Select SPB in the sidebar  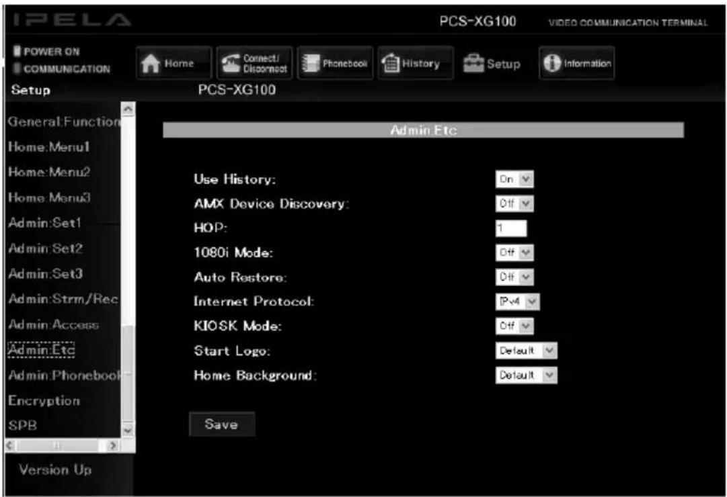pos(22,425)
